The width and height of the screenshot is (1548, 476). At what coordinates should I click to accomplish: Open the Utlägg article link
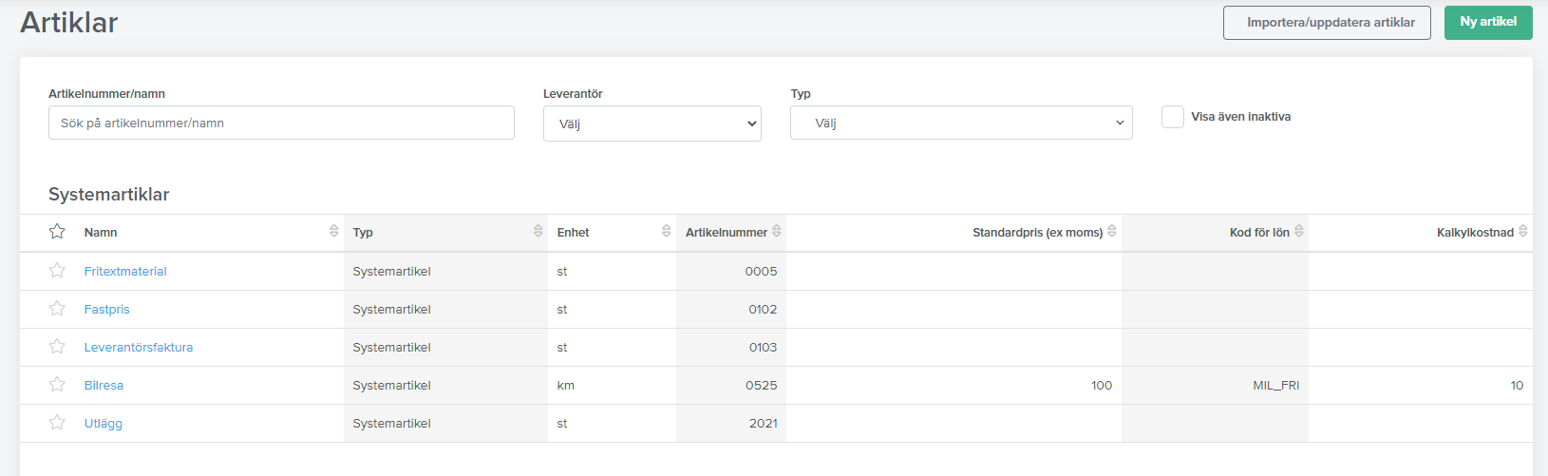pyautogui.click(x=103, y=424)
